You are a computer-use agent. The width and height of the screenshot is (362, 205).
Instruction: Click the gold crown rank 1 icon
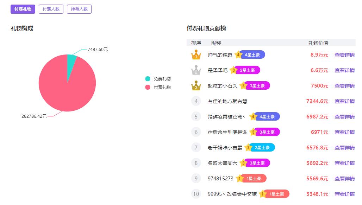196,55
